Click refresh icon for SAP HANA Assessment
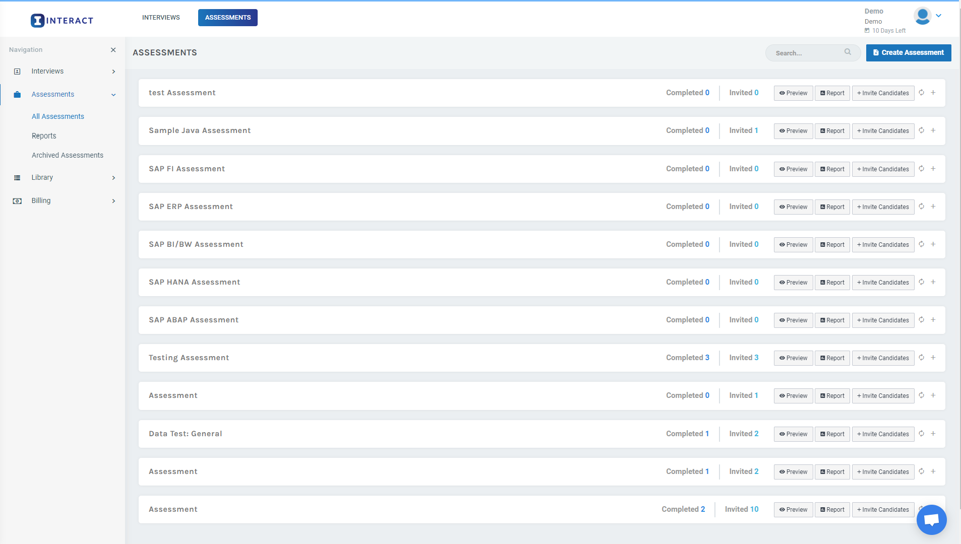Screen dimensions: 961x544 point(921,282)
